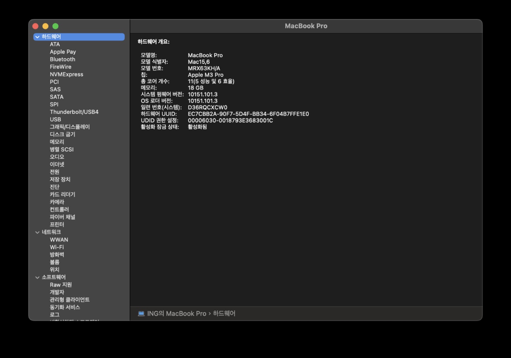This screenshot has width=511, height=358.
Task: Select 위치 in the sidebar
Action: click(54, 270)
